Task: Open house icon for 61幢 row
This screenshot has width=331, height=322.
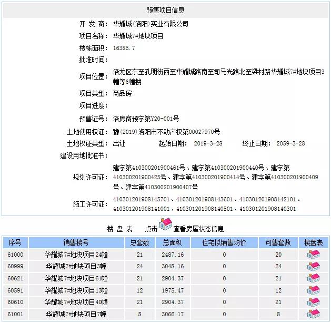Action: pos(313,278)
